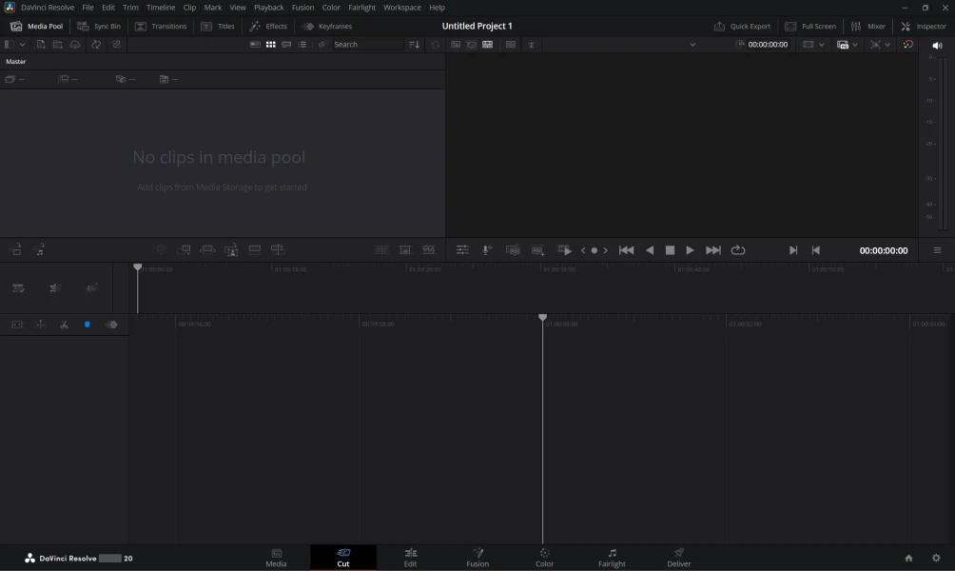955x571 pixels.
Task: Open the Fairlight menu
Action: (361, 8)
